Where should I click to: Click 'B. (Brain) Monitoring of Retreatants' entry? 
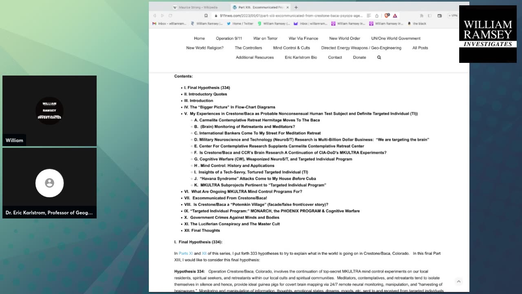coord(244,127)
